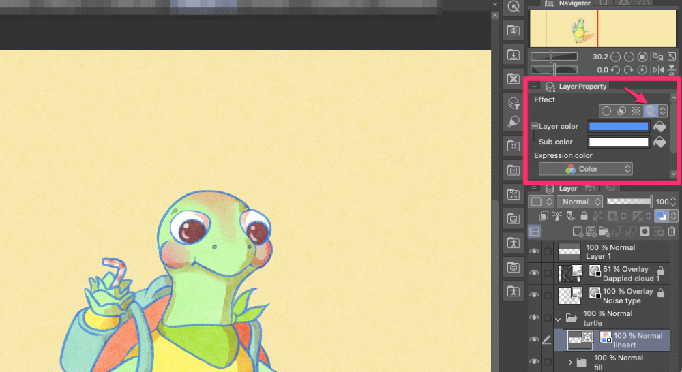The height and width of the screenshot is (372, 682).
Task: Create a layer mask
Action: pos(644,232)
